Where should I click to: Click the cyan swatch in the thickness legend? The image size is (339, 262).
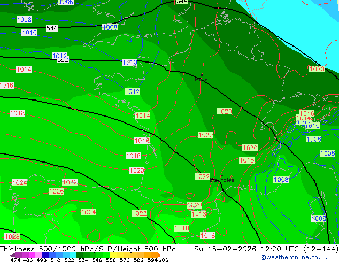click(x=73, y=255)
